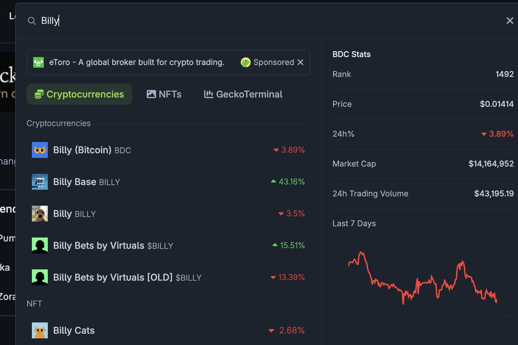The height and width of the screenshot is (345, 518).
Task: Click the Billy Cats NFT thumbnail
Action: [x=40, y=331]
